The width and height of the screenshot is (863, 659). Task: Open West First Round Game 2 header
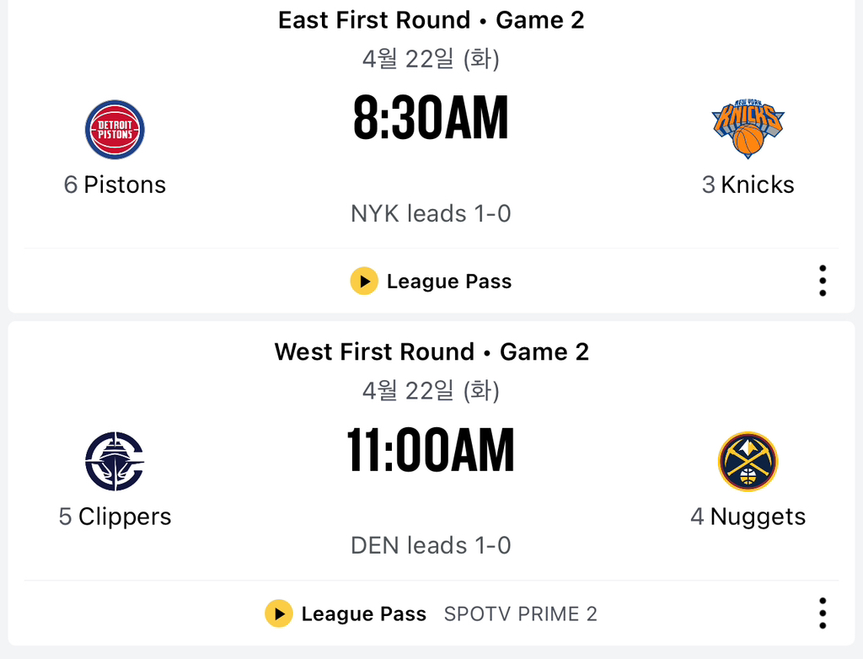coord(431,351)
